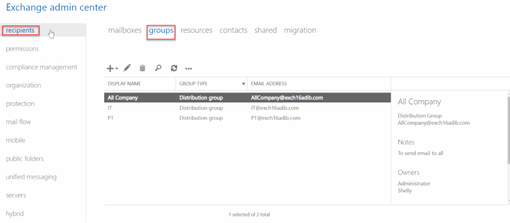Select the migration tab
This screenshot has height=223, width=510.
pos(300,30)
